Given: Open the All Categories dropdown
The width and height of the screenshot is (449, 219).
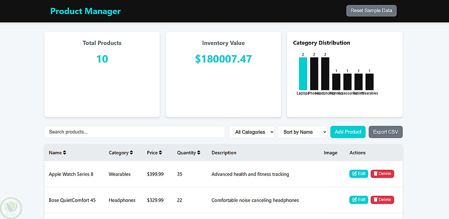Looking at the screenshot, I should 252,132.
